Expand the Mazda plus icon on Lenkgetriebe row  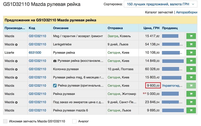pyautogui.click(x=16, y=45)
